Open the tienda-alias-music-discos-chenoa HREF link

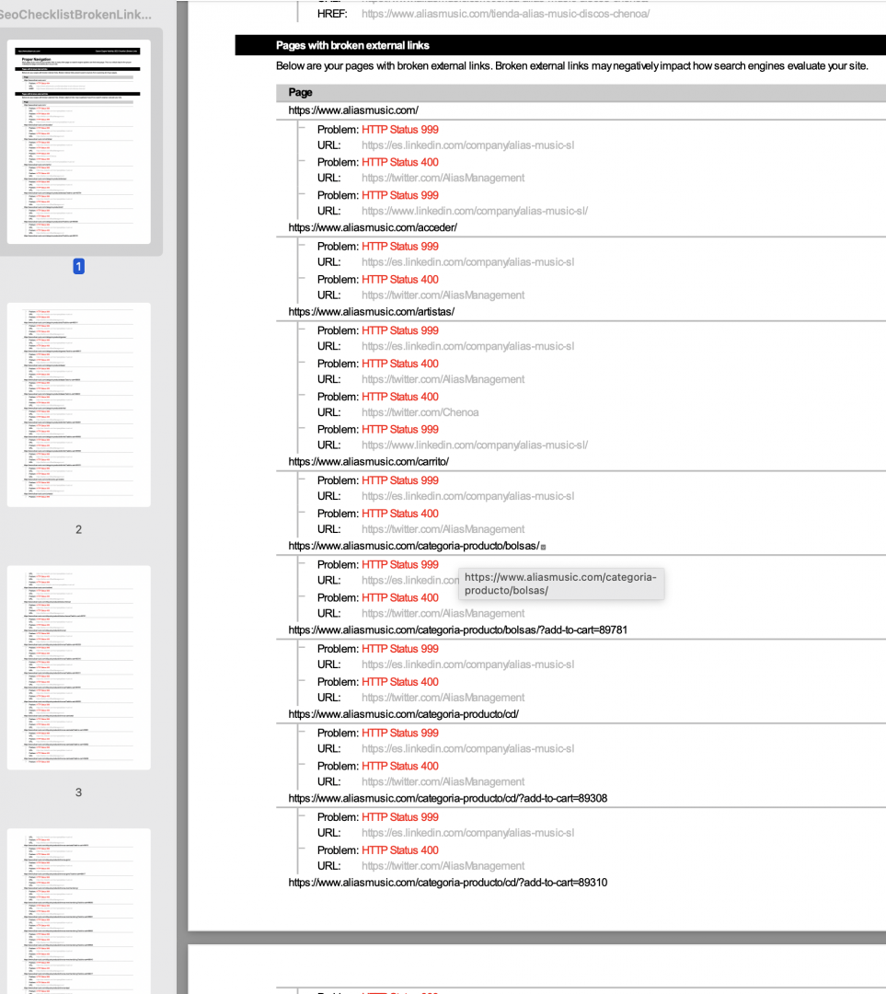505,13
